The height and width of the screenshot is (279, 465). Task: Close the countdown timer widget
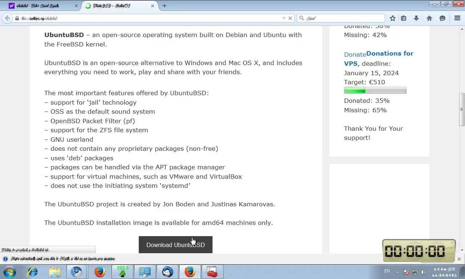(452, 243)
